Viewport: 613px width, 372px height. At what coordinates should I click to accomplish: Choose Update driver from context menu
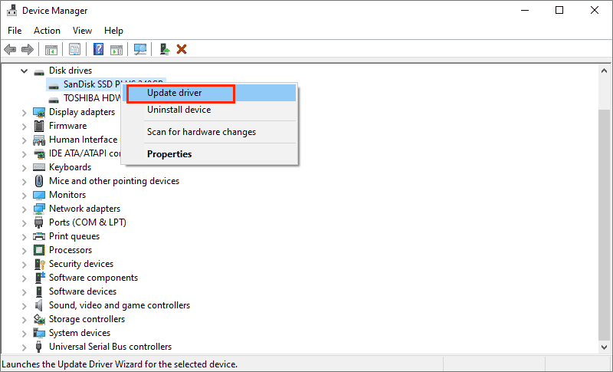209,93
